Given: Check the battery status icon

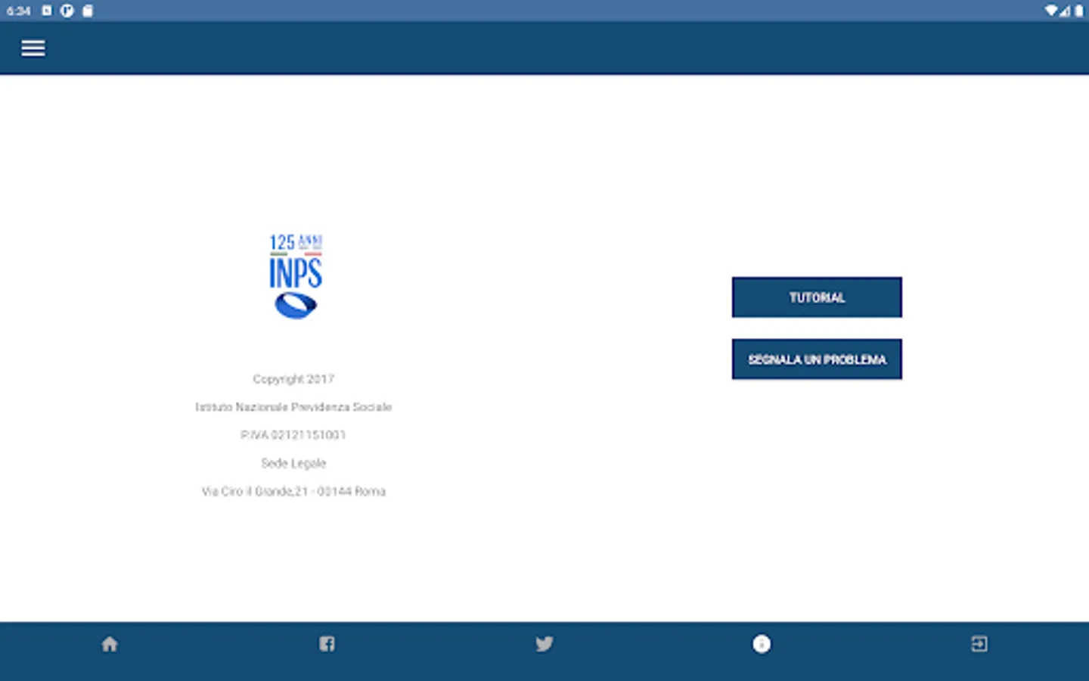Looking at the screenshot, I should (x=1079, y=11).
